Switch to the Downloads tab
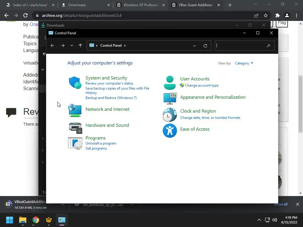The image size is (303, 227). (x=86, y=5)
